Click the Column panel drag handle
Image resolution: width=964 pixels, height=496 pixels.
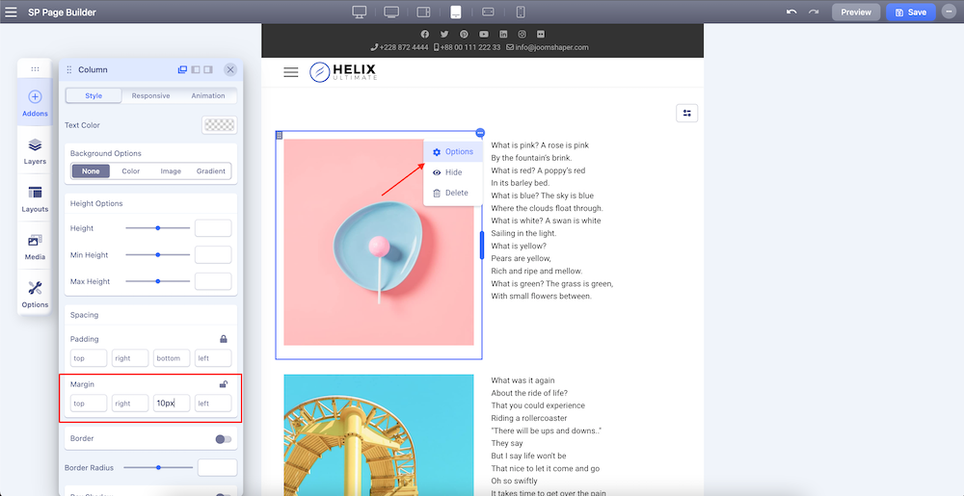[x=68, y=70]
